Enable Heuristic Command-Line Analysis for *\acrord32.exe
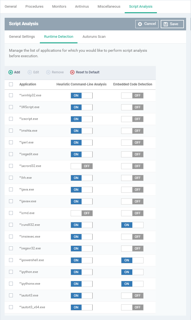The height and width of the screenshot is (320, 191). [82, 166]
